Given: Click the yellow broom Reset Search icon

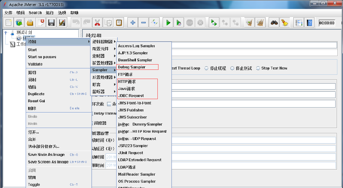Looking at the screenshot, I should click(x=285, y=23).
